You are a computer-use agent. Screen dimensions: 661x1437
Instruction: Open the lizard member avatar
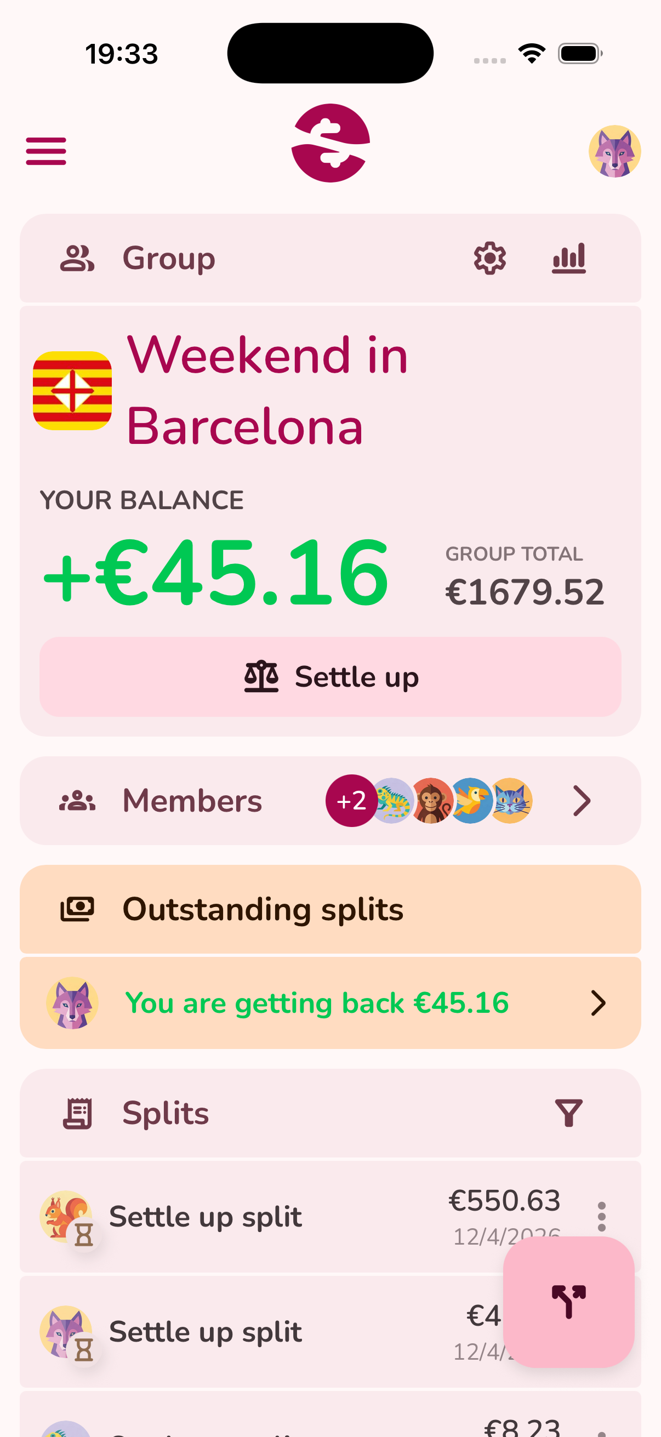coord(392,801)
